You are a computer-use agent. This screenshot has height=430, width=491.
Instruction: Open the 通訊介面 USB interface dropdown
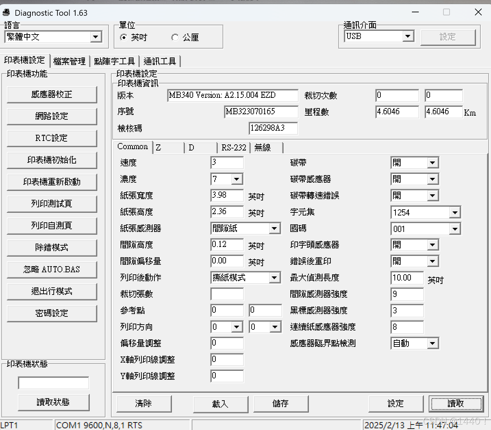click(x=407, y=36)
